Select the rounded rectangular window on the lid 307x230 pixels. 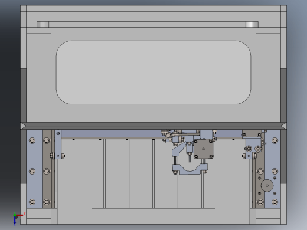[153, 73]
